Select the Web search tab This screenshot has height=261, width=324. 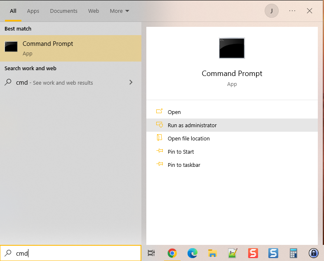tap(94, 11)
